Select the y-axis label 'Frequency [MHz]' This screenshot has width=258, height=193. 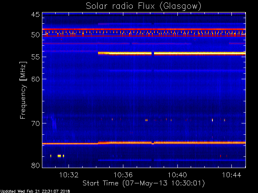pyautogui.click(x=23, y=90)
